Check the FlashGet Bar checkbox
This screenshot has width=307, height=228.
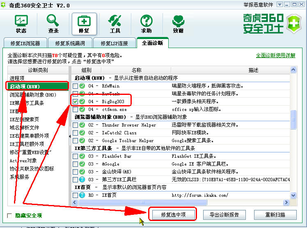pyautogui.click(x=75, y=156)
